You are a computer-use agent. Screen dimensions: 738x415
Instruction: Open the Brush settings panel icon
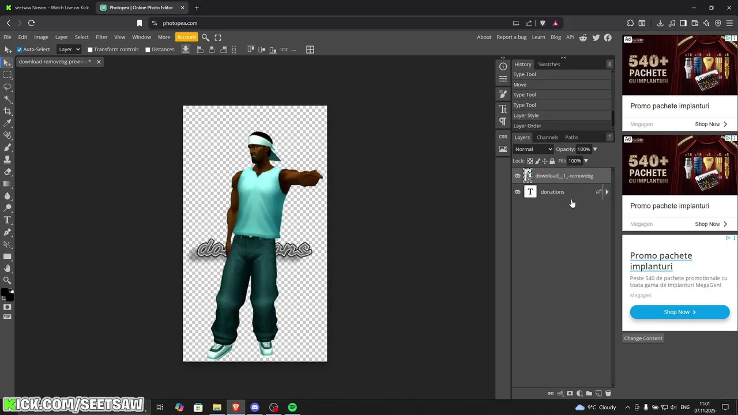tap(503, 94)
